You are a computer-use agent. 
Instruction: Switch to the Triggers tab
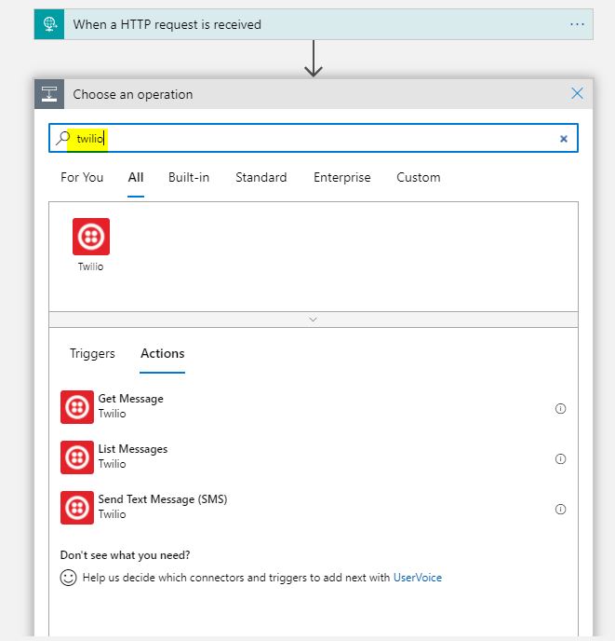coord(92,353)
